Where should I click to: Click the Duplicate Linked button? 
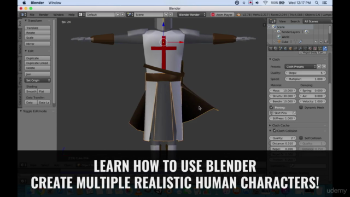click(38, 63)
